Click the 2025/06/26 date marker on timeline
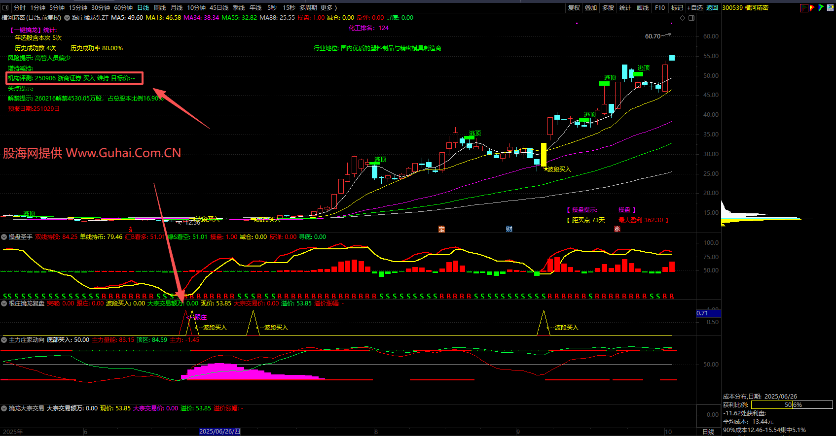 pyautogui.click(x=219, y=432)
